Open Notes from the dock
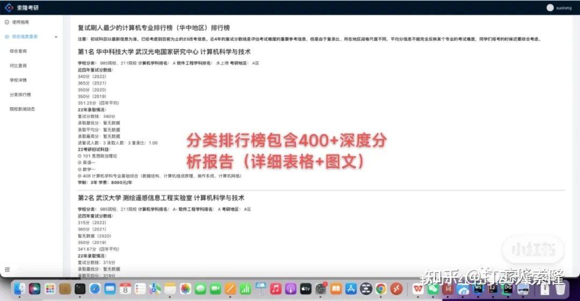 click(x=170, y=289)
